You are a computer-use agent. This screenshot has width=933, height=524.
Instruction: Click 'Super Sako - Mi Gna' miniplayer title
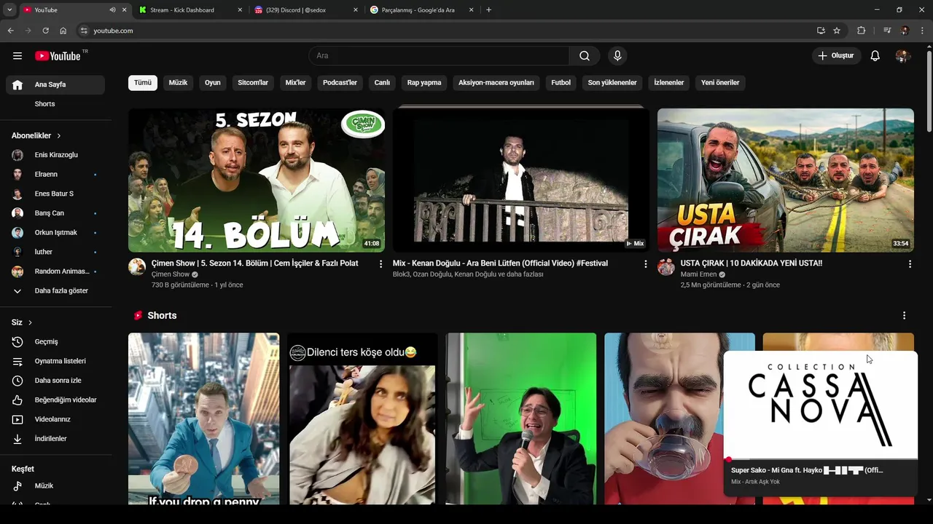tap(807, 470)
